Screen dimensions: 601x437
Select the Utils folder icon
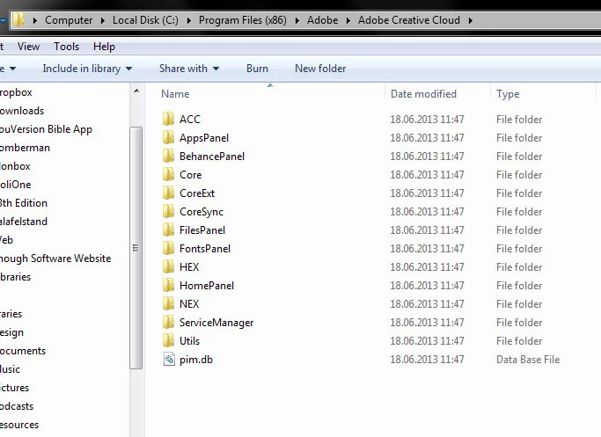[x=168, y=341]
